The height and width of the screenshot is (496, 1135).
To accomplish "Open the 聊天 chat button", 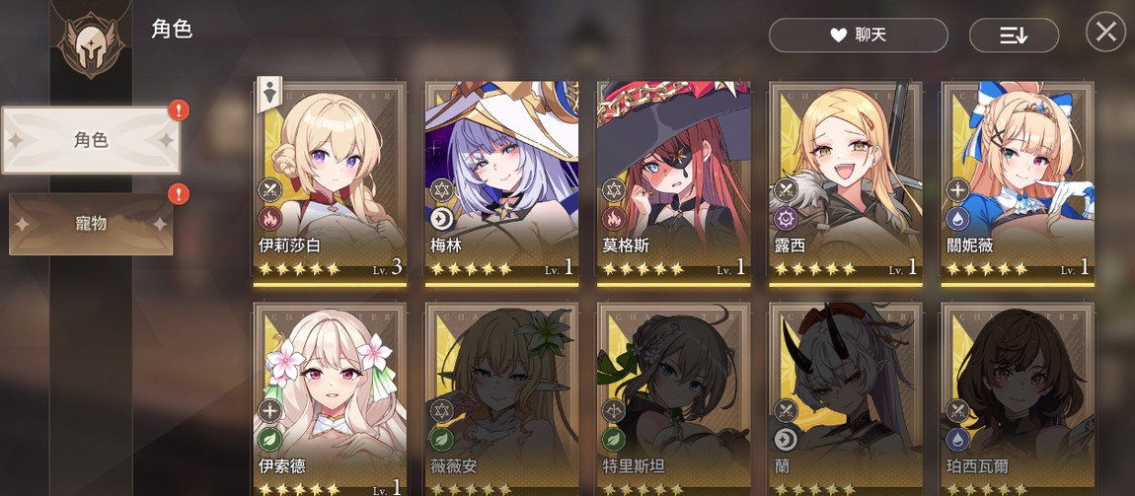I will [858, 35].
